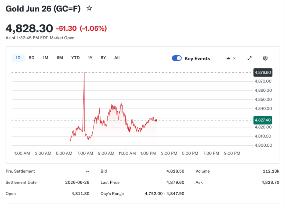The image size is (286, 209).
Task: Switch to the 1Y range tab
Action: pyautogui.click(x=90, y=58)
